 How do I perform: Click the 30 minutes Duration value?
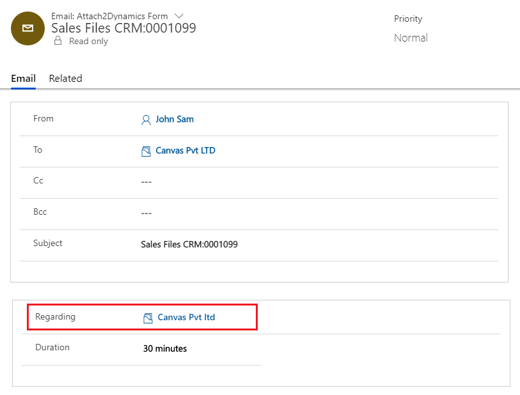pos(165,348)
